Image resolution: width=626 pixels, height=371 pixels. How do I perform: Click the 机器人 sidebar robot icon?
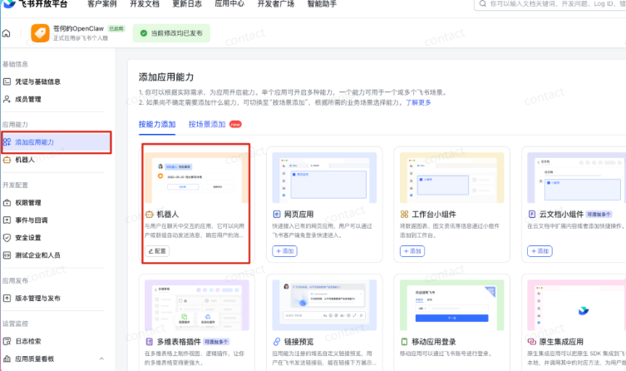click(7, 159)
